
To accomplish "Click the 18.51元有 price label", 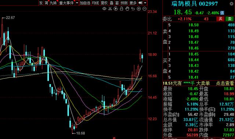I will [x=172, y=83].
